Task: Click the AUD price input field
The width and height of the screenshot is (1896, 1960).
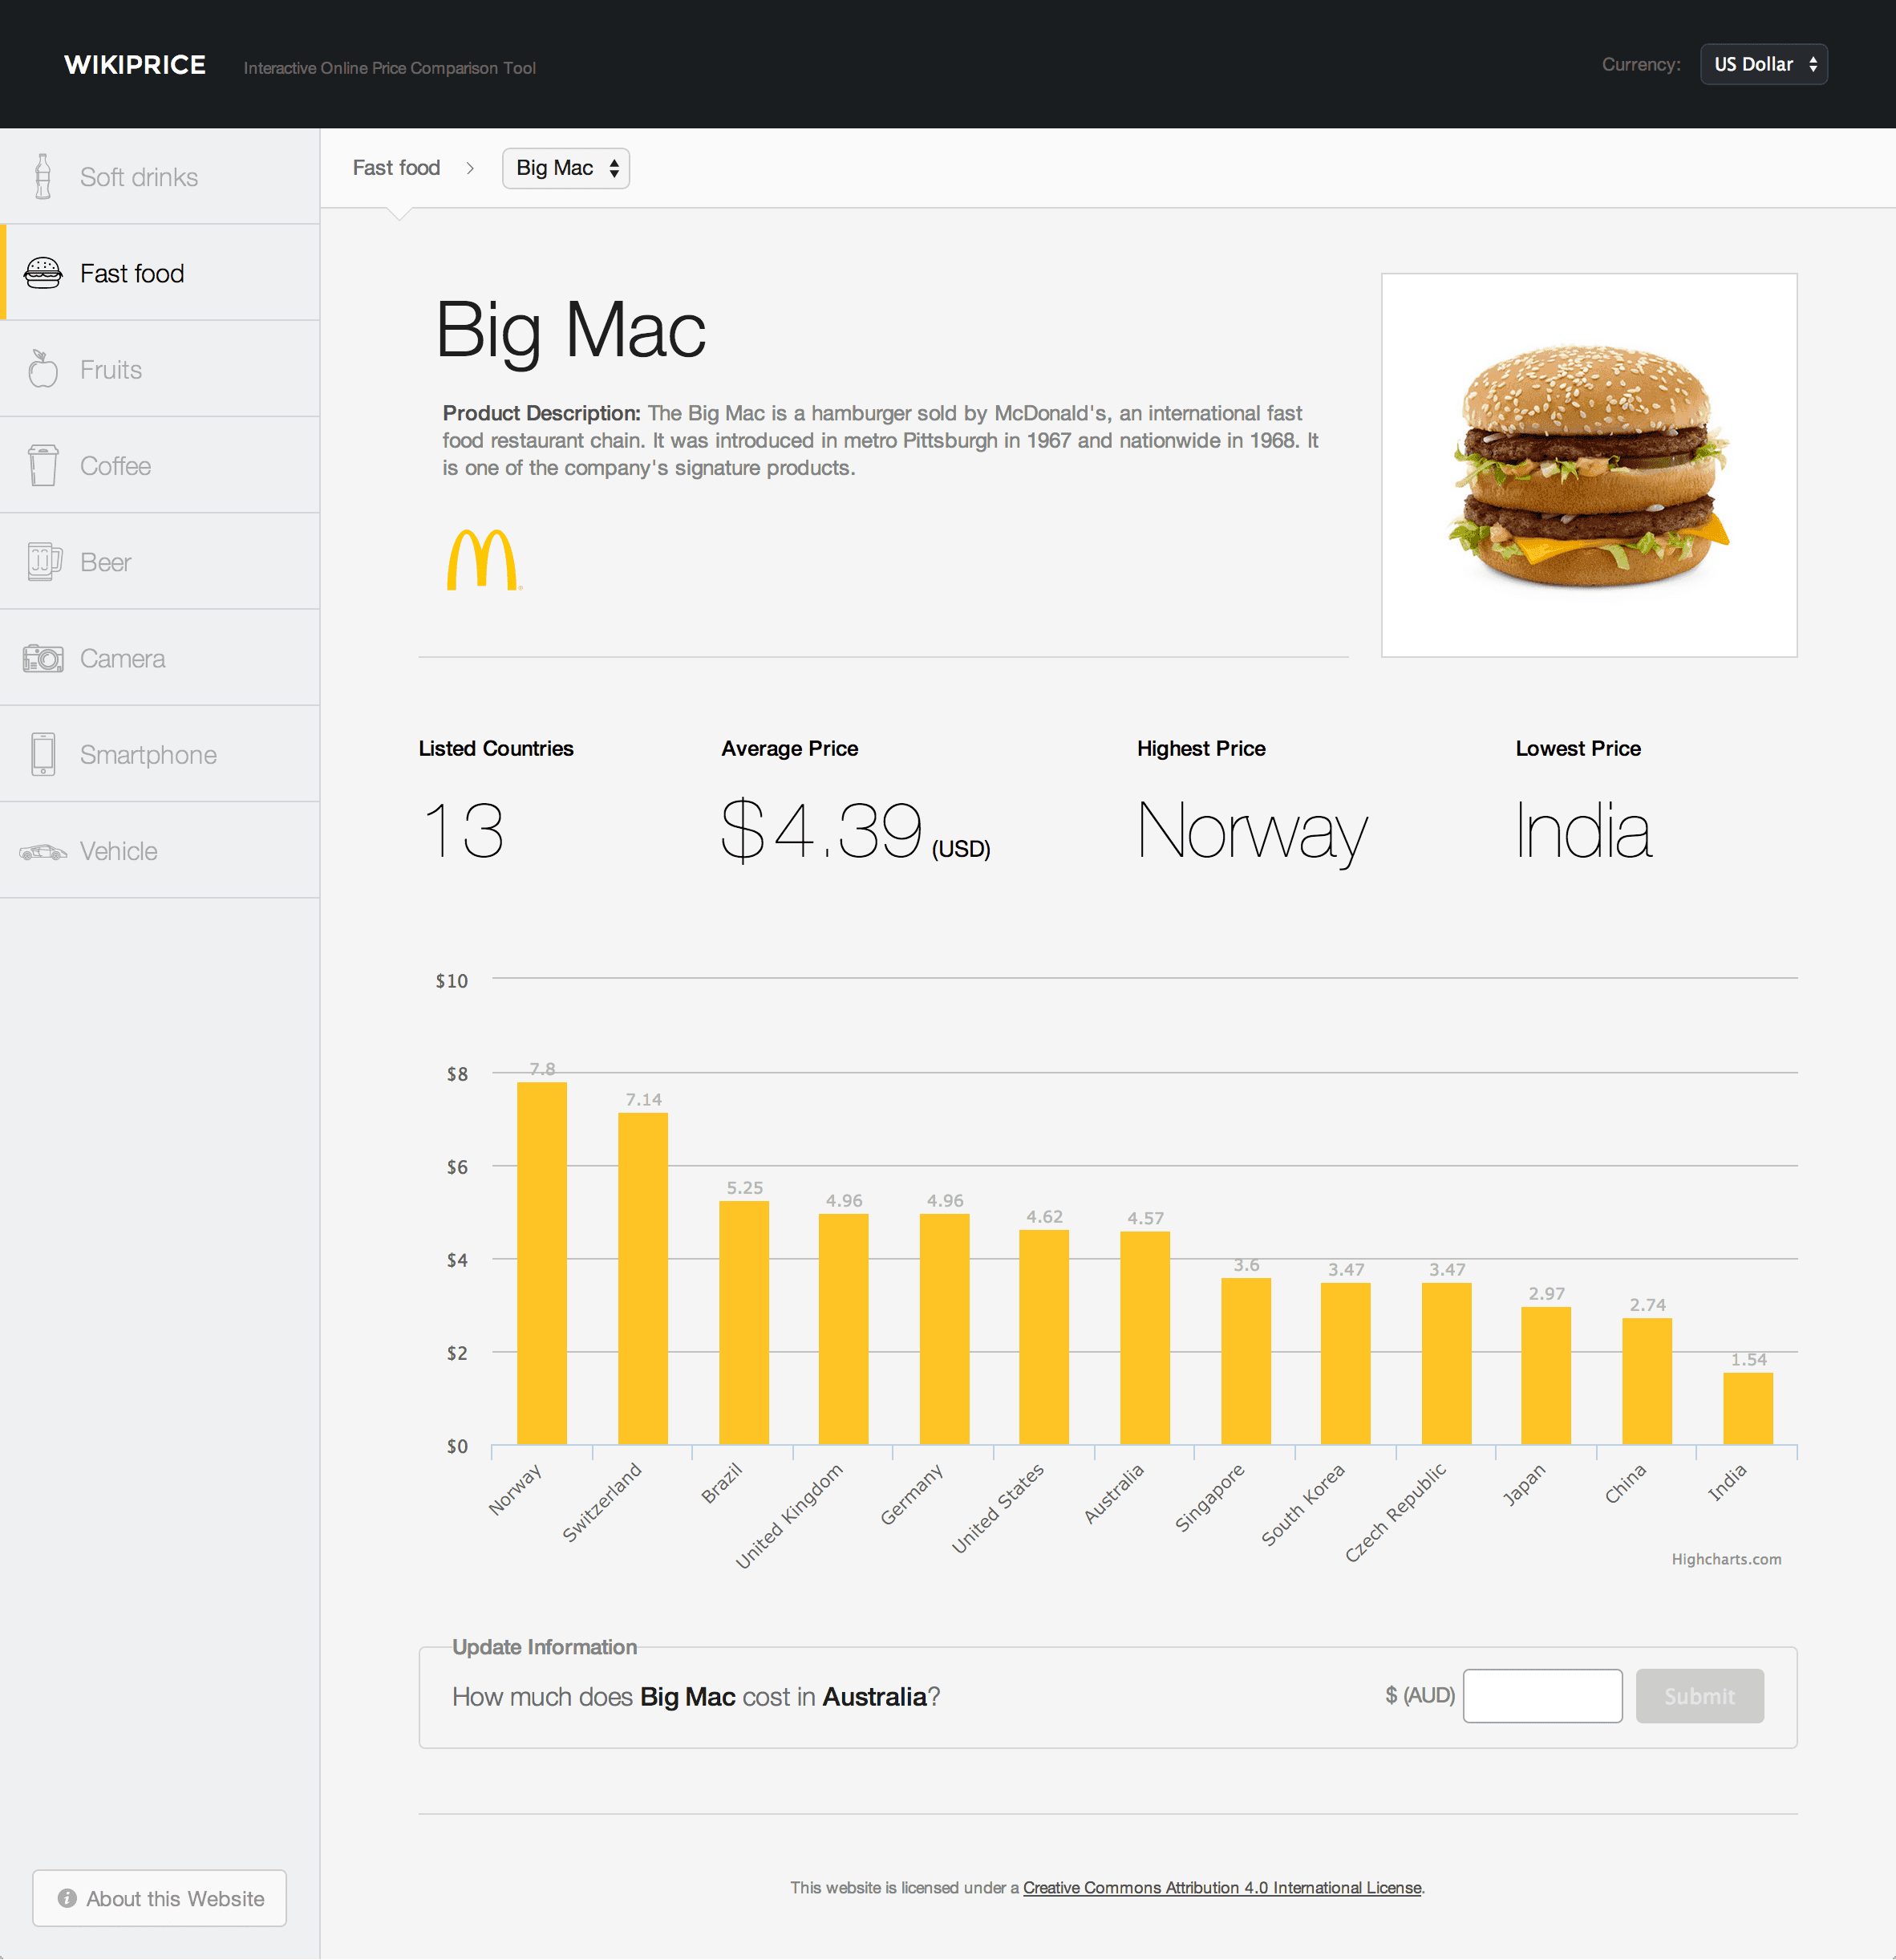Action: (x=1542, y=1695)
